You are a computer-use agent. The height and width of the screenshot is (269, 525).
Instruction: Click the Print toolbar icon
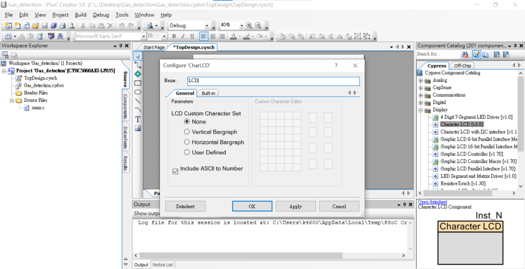[x=62, y=26]
